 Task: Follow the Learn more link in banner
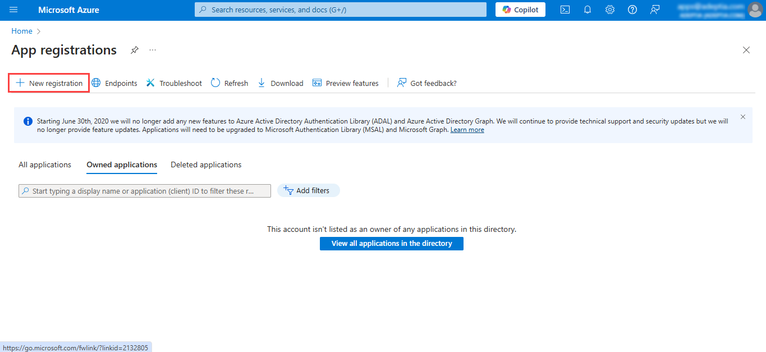pos(467,130)
